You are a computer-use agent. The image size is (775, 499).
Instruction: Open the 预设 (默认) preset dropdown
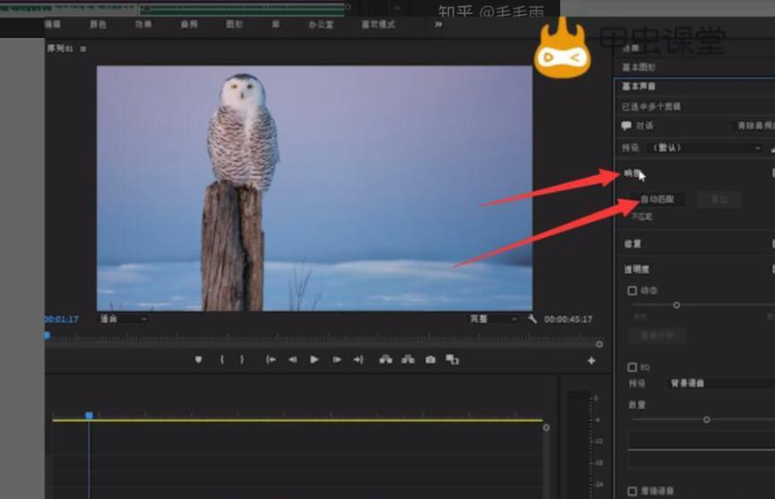pos(704,148)
